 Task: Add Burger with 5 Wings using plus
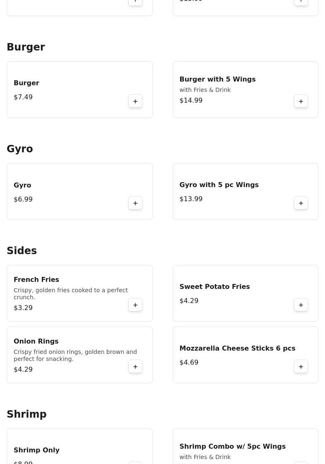tap(301, 101)
